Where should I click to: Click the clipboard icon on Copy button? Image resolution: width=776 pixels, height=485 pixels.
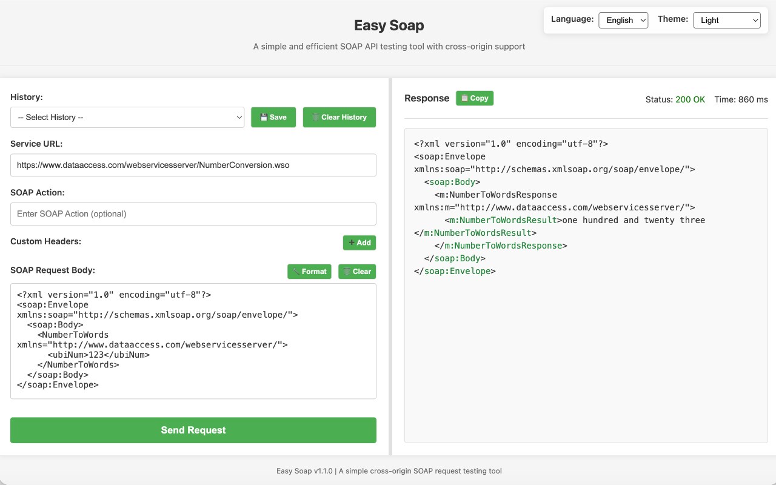464,98
